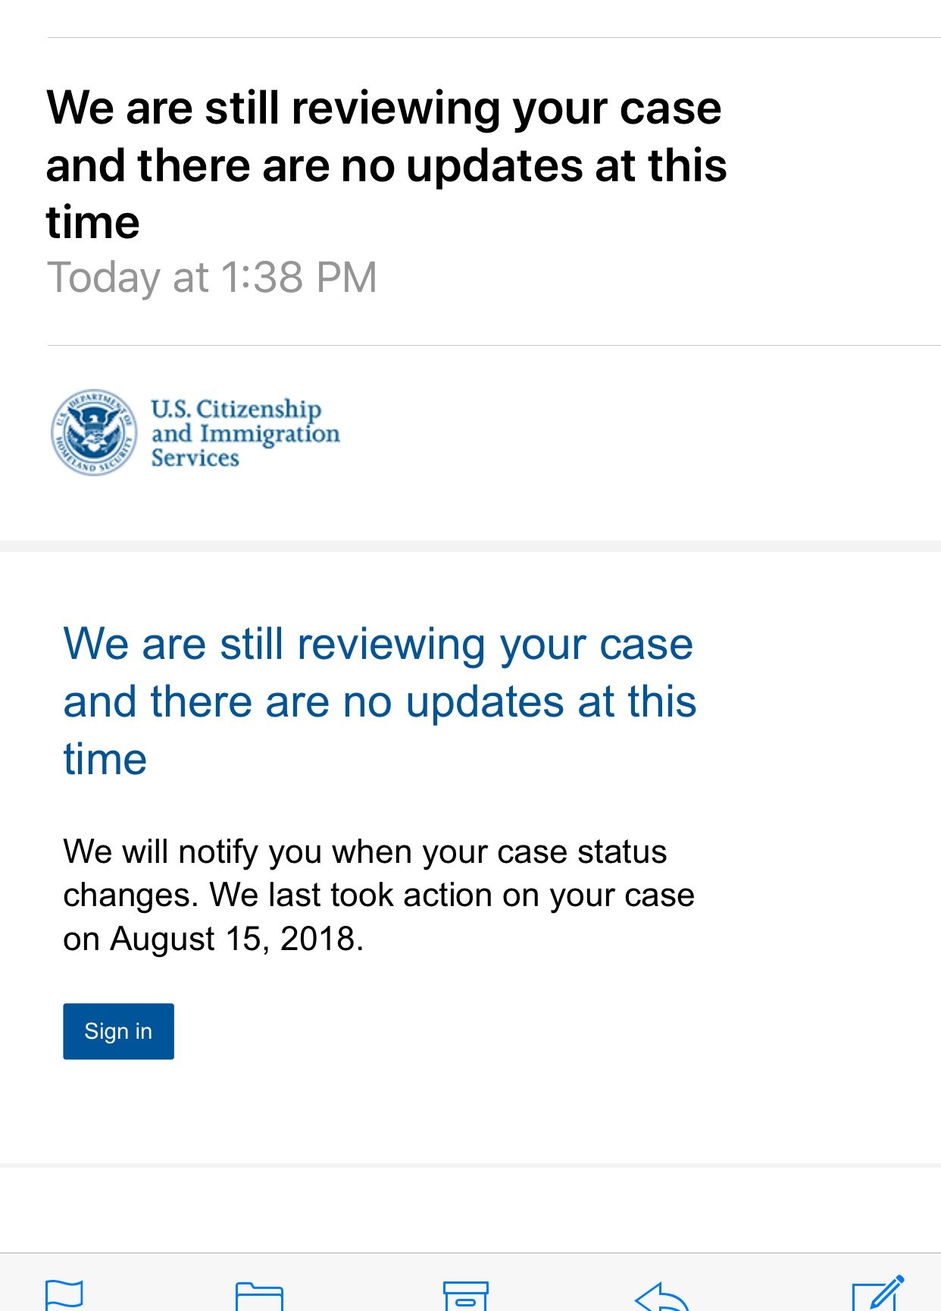The width and height of the screenshot is (941, 1311).
Task: Tap the gray divider band below the logo
Action: click(470, 546)
